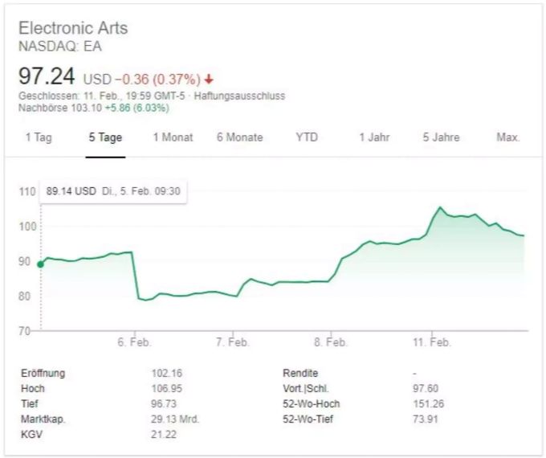This screenshot has height=458, width=546.
Task: Switch to the 6 Monate tab
Action: tap(240, 137)
